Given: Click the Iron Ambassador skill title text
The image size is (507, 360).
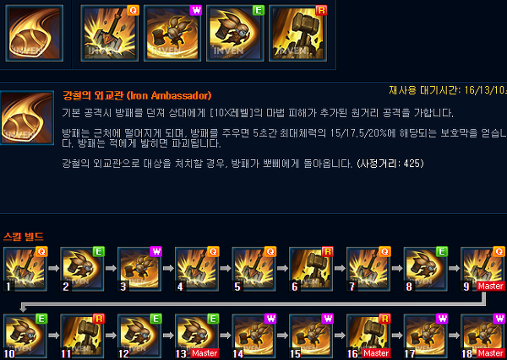Looking at the screenshot, I should (x=137, y=95).
